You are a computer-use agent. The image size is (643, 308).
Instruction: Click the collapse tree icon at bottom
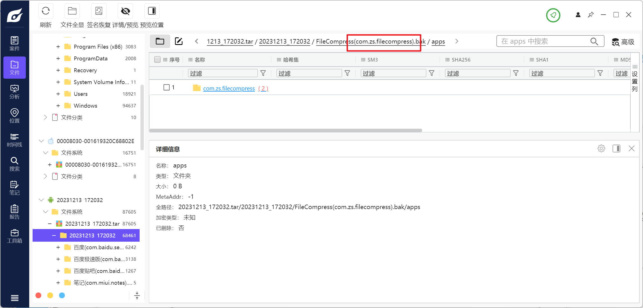click(137, 295)
